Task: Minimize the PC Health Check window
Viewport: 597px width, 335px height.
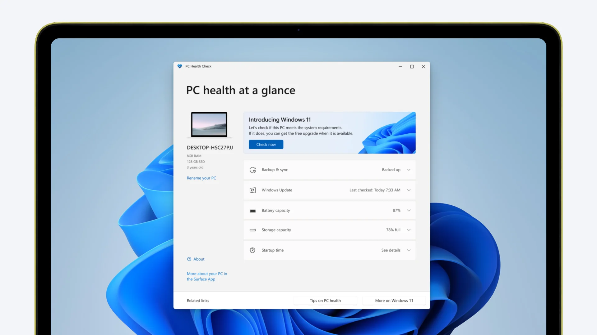Action: 400,66
